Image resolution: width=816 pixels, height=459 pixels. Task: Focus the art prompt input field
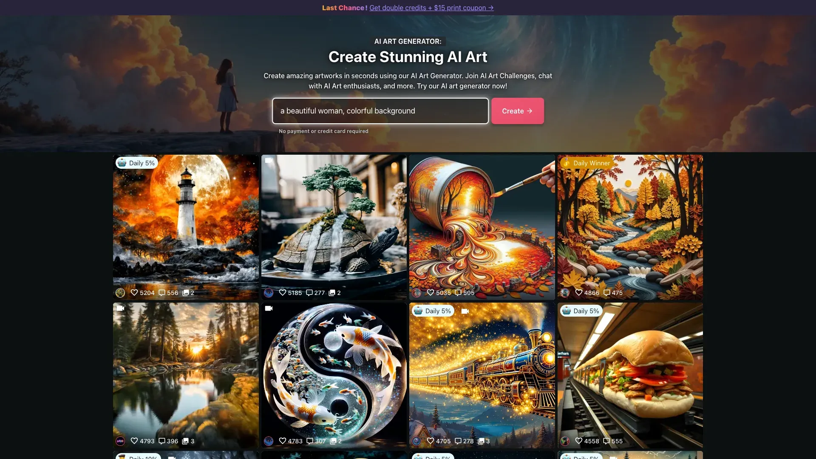click(x=380, y=111)
